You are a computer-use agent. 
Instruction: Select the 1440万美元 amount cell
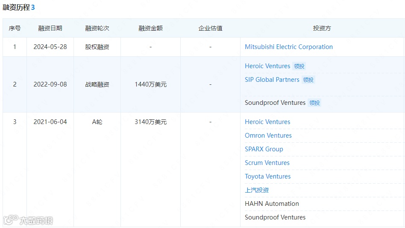pos(150,84)
